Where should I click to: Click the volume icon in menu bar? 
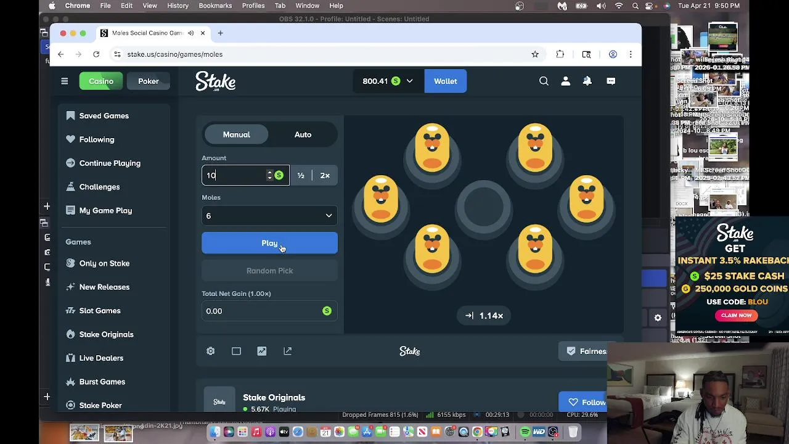(x=601, y=6)
